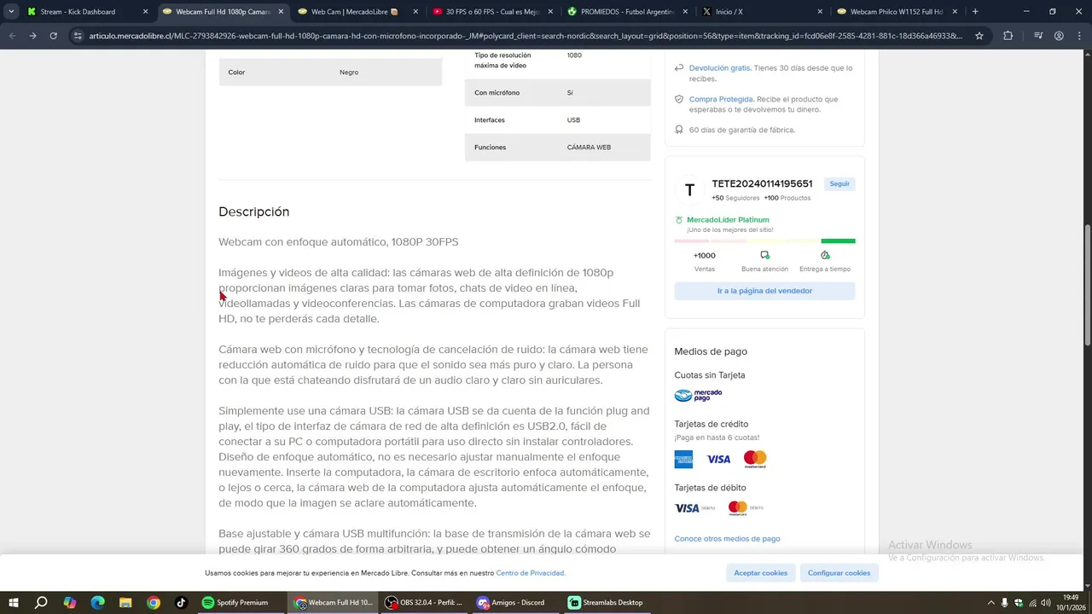The height and width of the screenshot is (614, 1092).
Task: Click the Mastercard débito logo
Action: click(x=746, y=508)
